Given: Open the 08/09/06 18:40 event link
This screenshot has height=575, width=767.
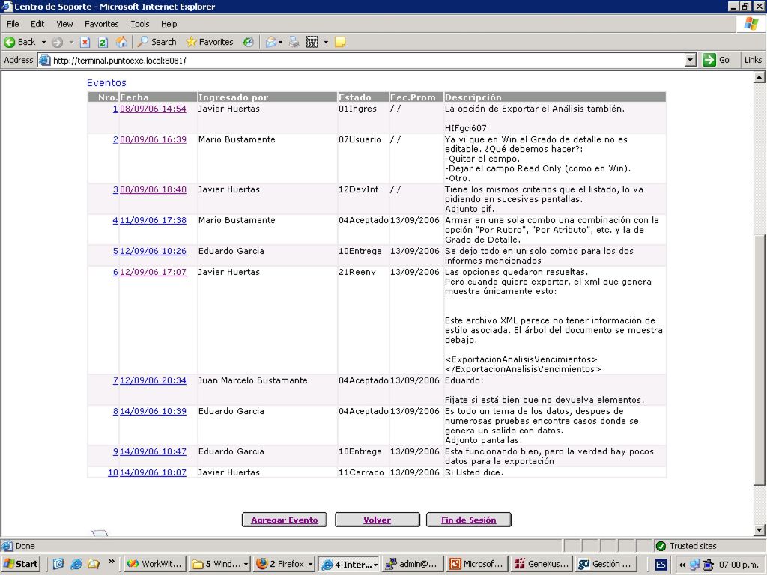Looking at the screenshot, I should (x=153, y=189).
